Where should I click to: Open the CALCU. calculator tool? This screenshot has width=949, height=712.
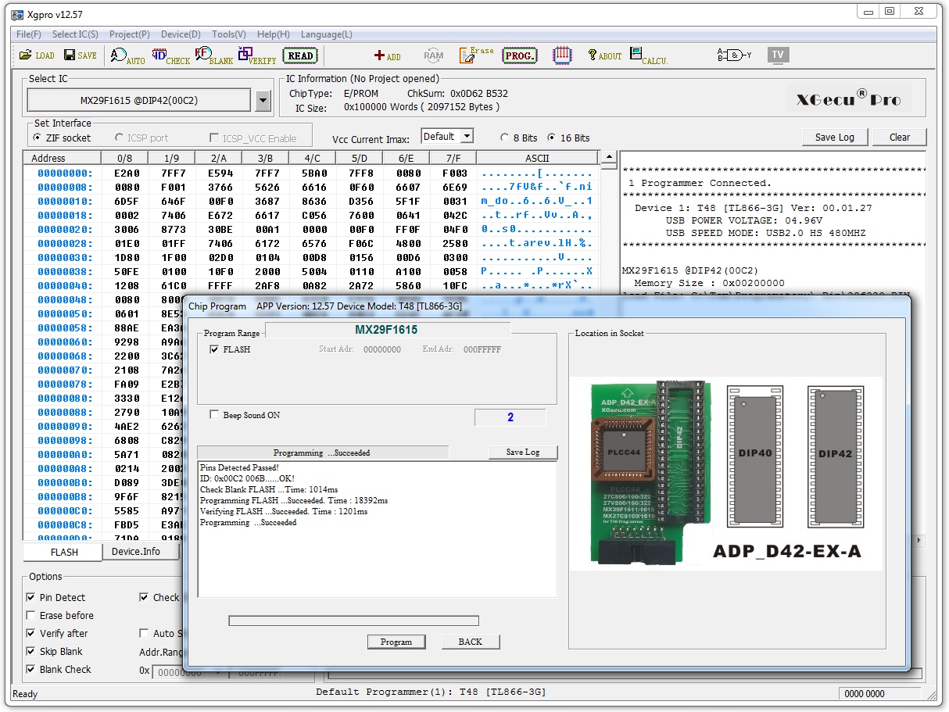click(x=648, y=55)
